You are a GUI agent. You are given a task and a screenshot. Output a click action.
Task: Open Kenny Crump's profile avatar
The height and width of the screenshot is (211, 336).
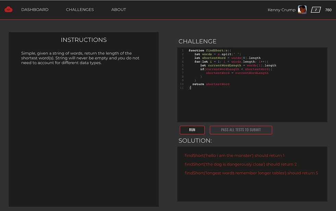pyautogui.click(x=302, y=10)
